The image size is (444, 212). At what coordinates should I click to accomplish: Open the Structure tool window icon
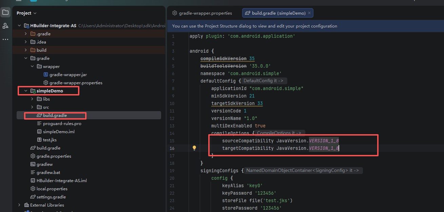pyautogui.click(x=5, y=26)
